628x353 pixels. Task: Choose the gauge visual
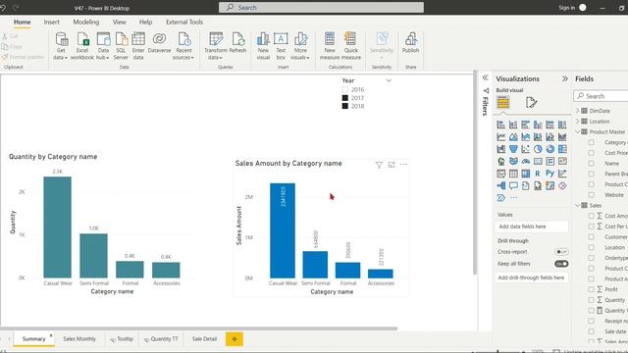point(526,161)
